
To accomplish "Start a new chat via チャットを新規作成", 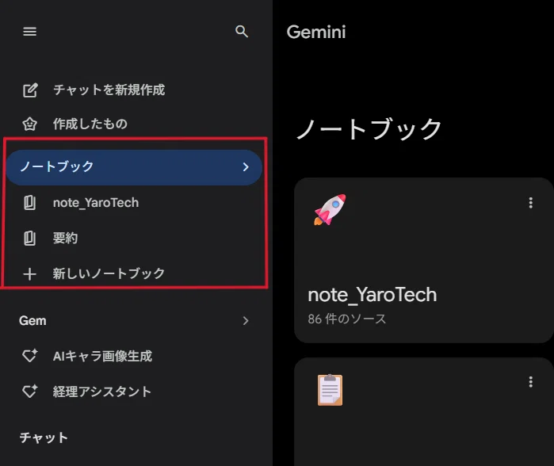I will point(109,90).
